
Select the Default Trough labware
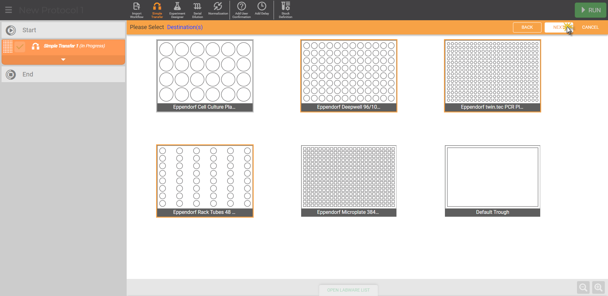[x=492, y=181]
